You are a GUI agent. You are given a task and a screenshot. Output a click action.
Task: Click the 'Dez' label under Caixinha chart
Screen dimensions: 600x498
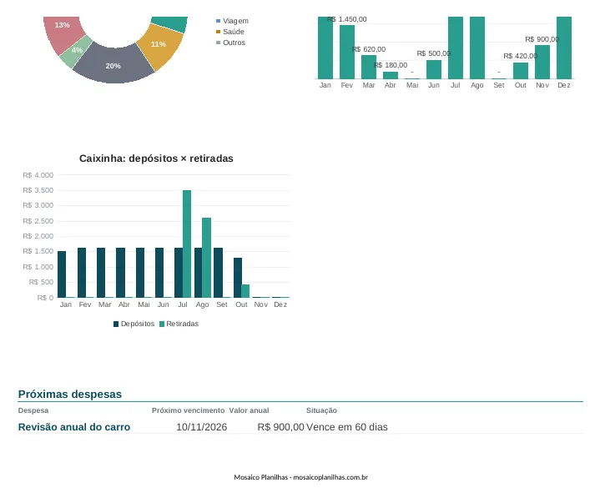pos(280,304)
